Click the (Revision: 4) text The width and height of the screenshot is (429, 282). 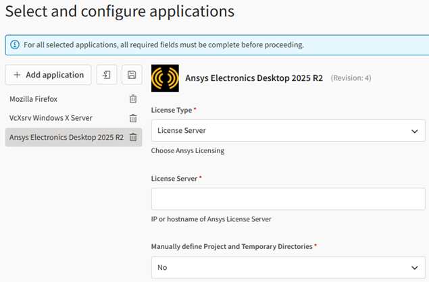coord(351,78)
